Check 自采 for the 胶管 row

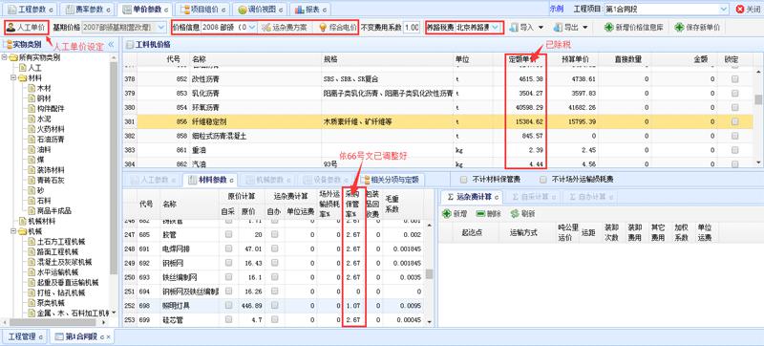pyautogui.click(x=228, y=234)
